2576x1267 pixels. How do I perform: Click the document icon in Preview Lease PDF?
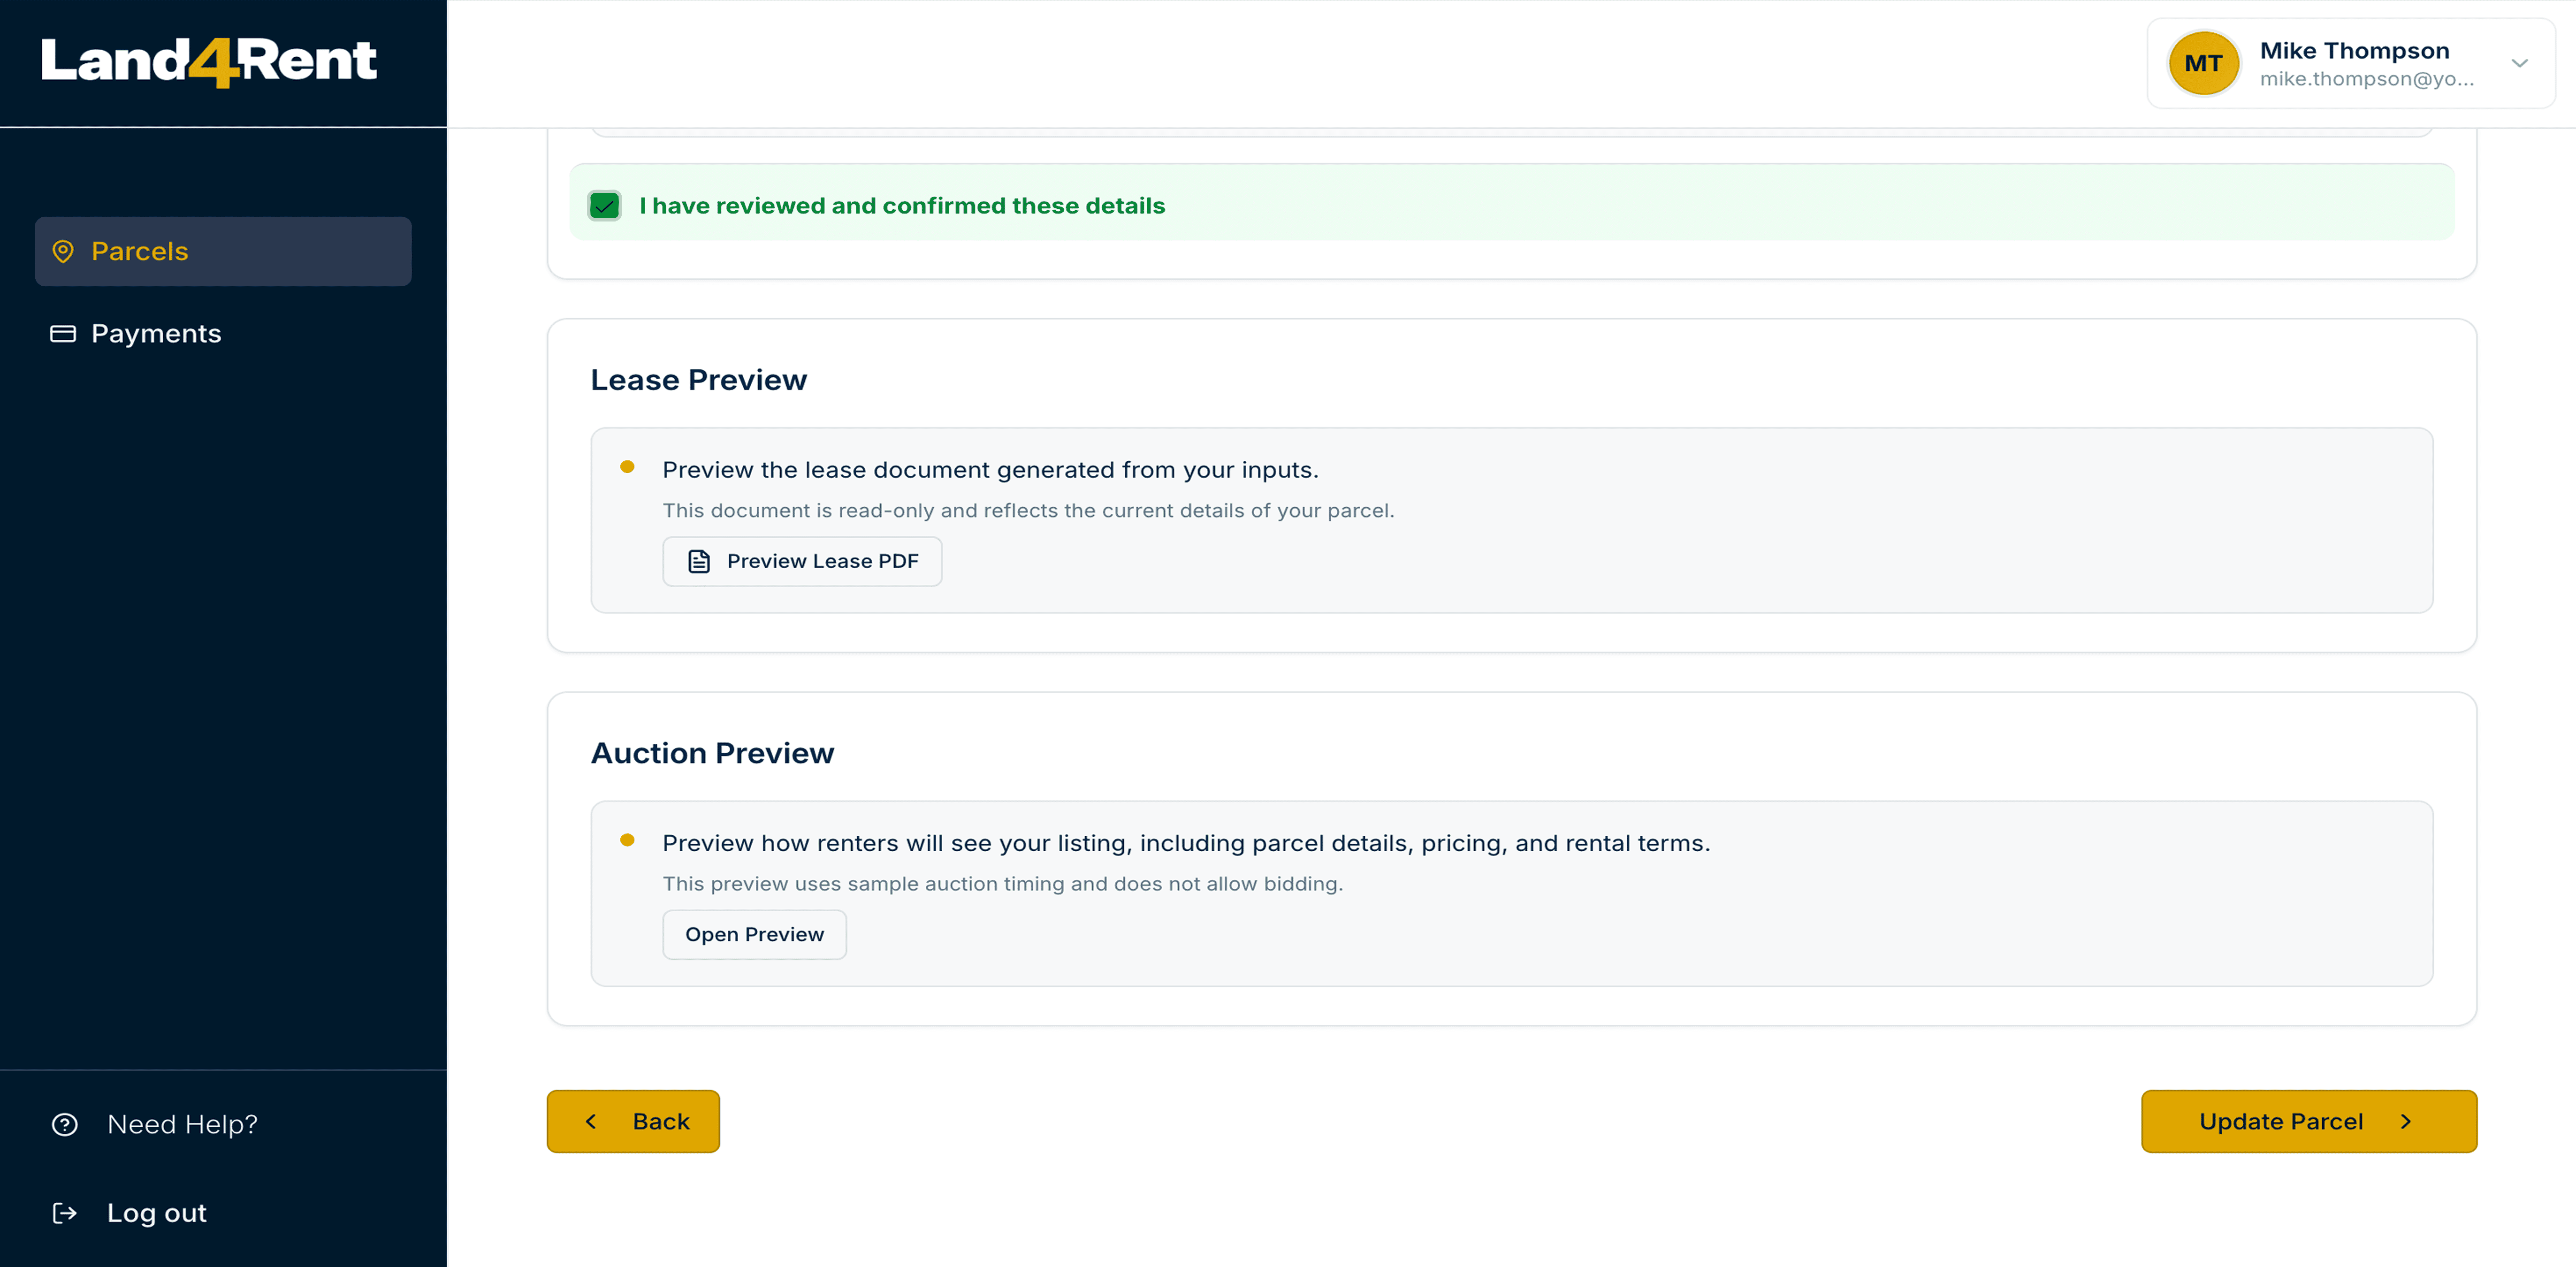pyautogui.click(x=699, y=562)
